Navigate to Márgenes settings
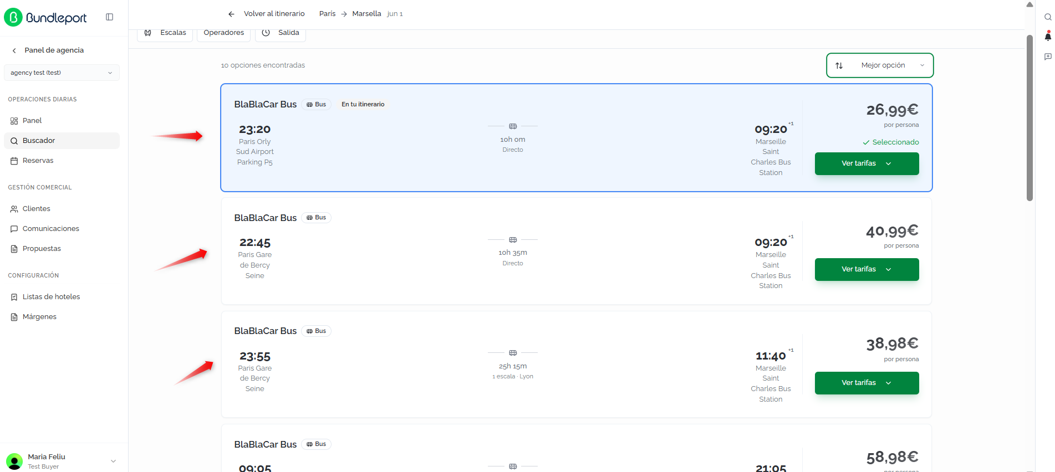 click(x=62, y=317)
